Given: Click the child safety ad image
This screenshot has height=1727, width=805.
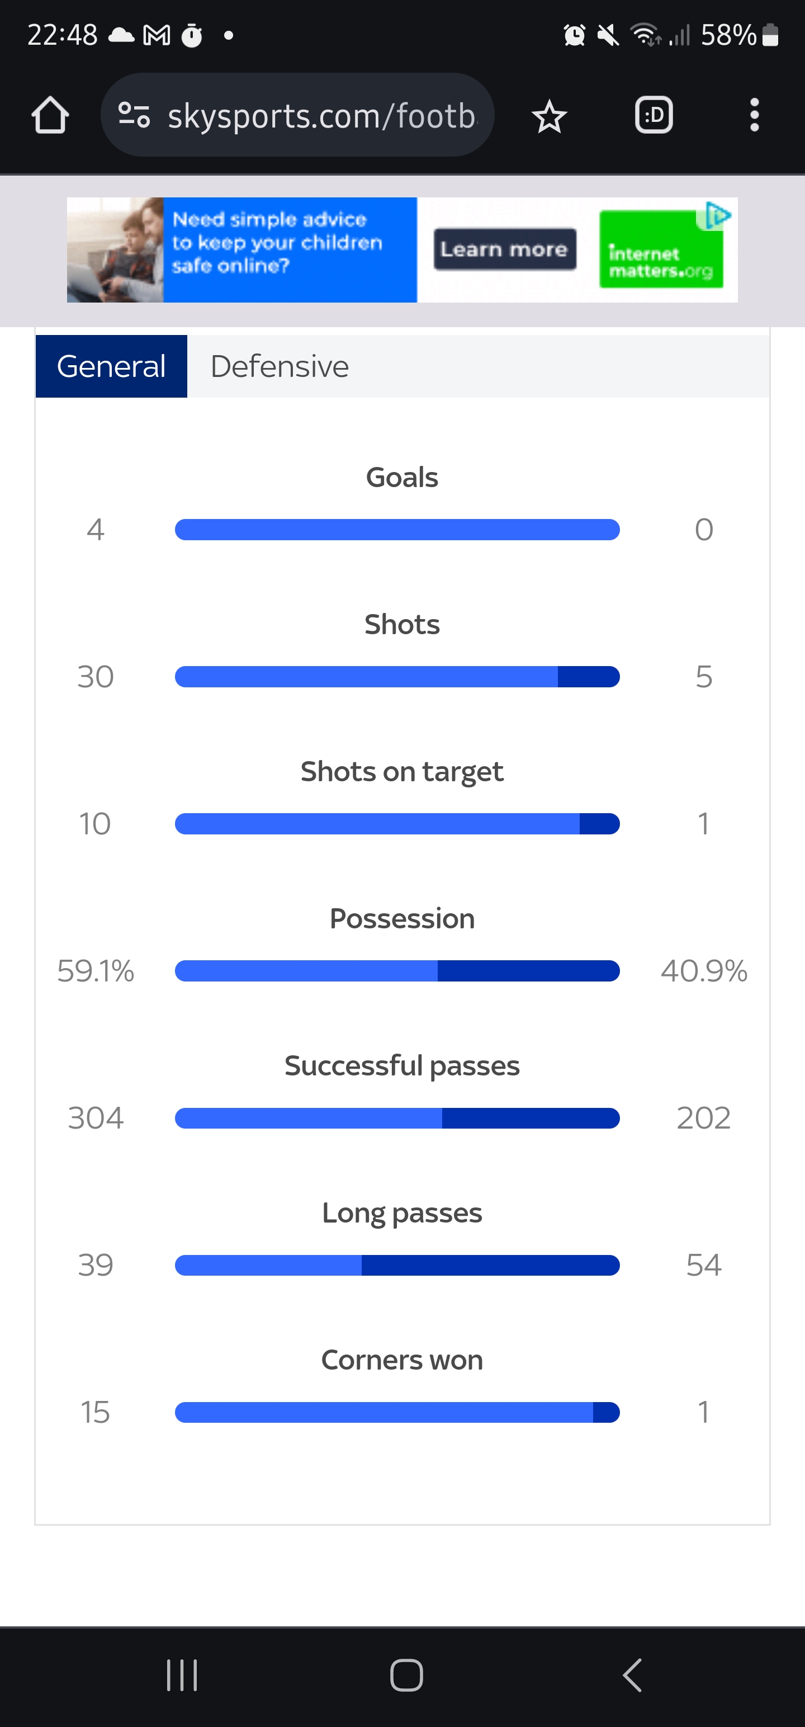Looking at the screenshot, I should (x=115, y=249).
